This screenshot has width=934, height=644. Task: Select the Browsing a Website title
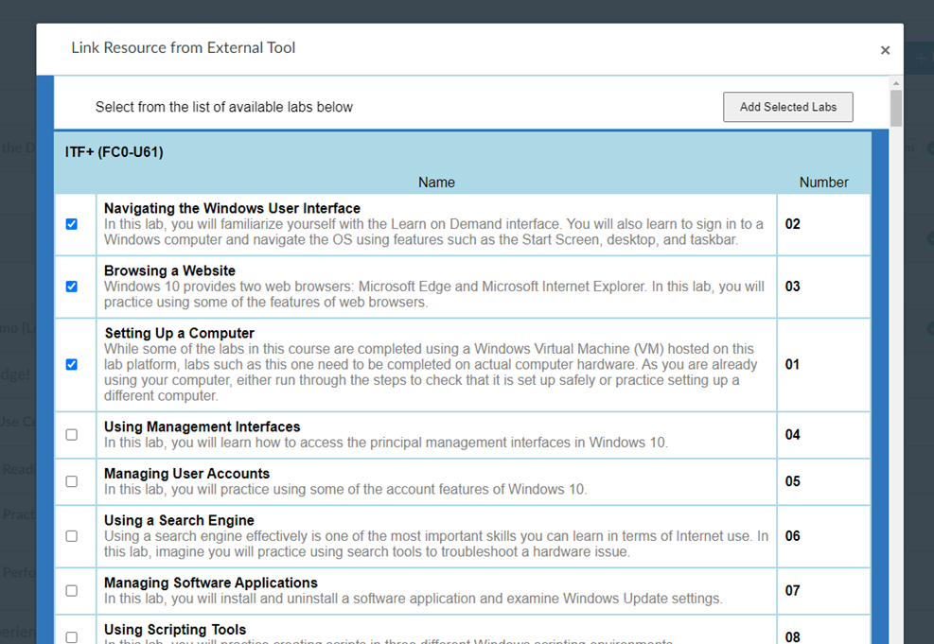[169, 270]
